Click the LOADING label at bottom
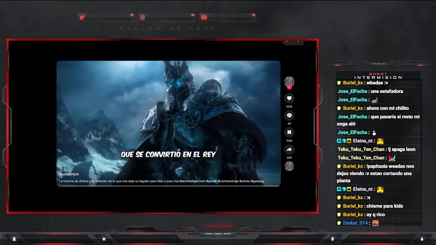 [x=218, y=227]
